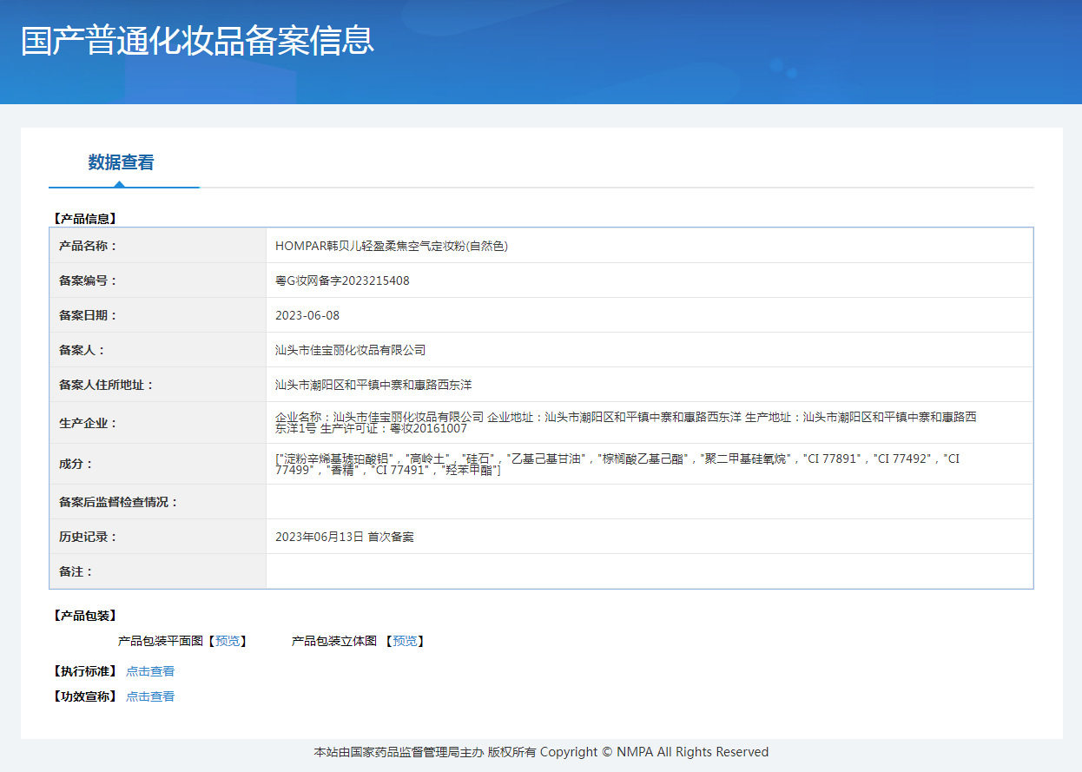Viewport: 1082px width, 772px height.
Task: Click the 备注 row label
Action: tap(76, 571)
